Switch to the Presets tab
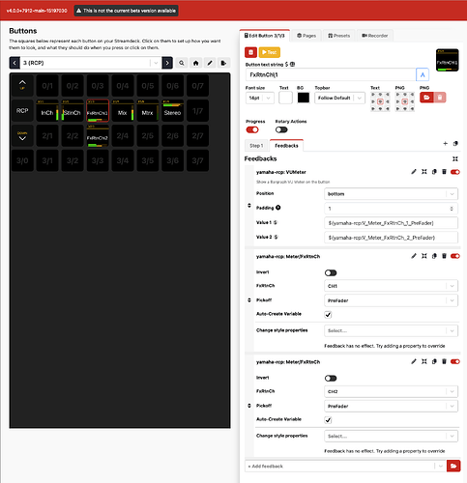This screenshot has height=483, width=467. pos(339,36)
